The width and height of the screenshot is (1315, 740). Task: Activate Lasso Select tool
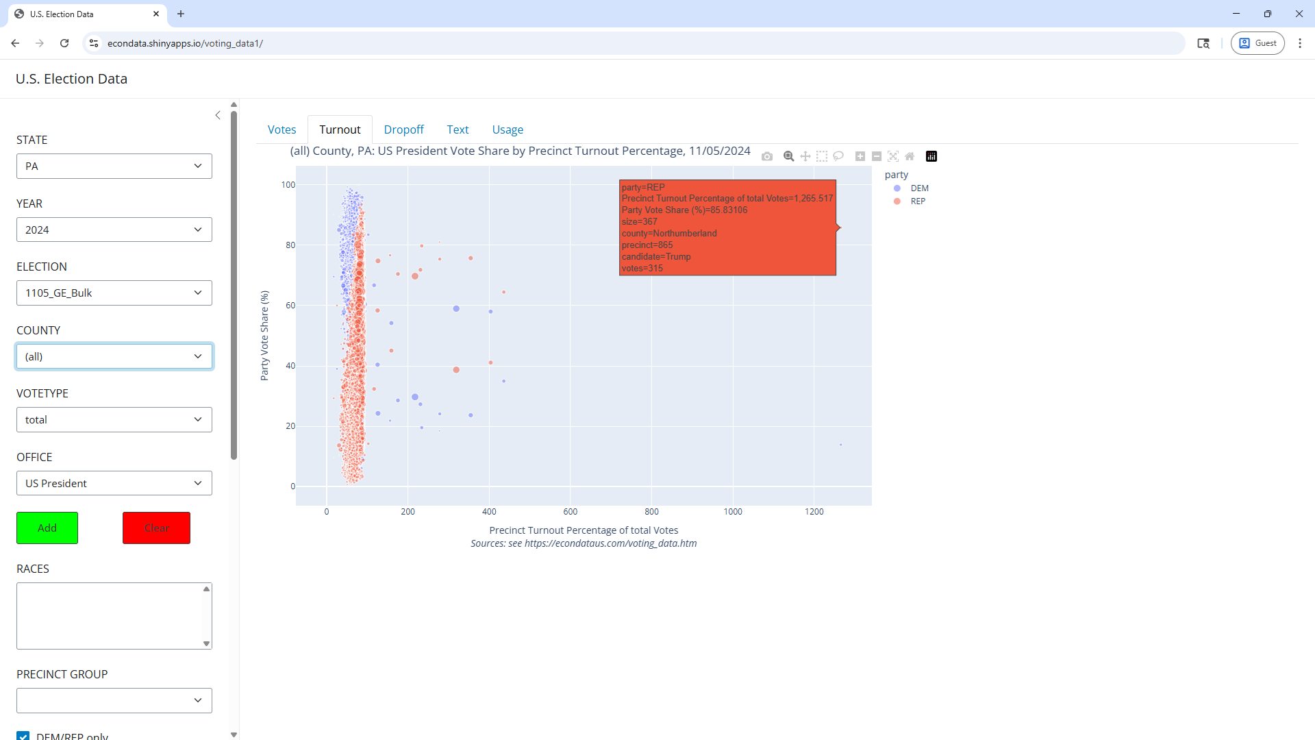click(838, 156)
